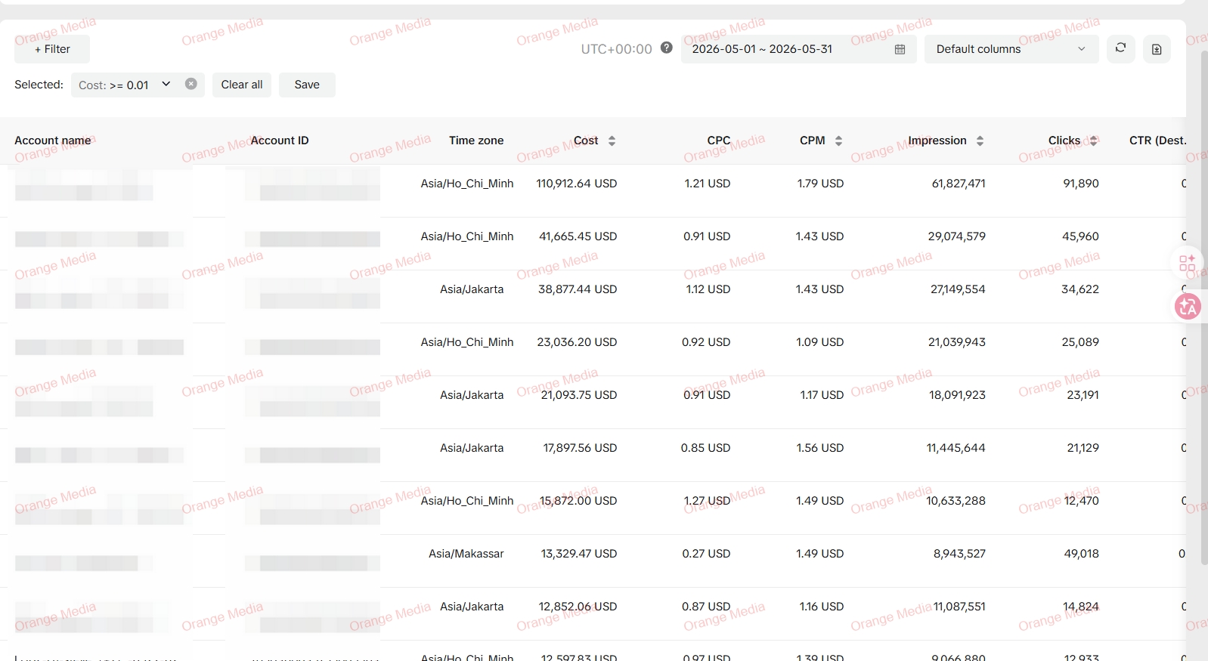Sort by Clicks column arrows
The height and width of the screenshot is (661, 1208).
[1093, 141]
